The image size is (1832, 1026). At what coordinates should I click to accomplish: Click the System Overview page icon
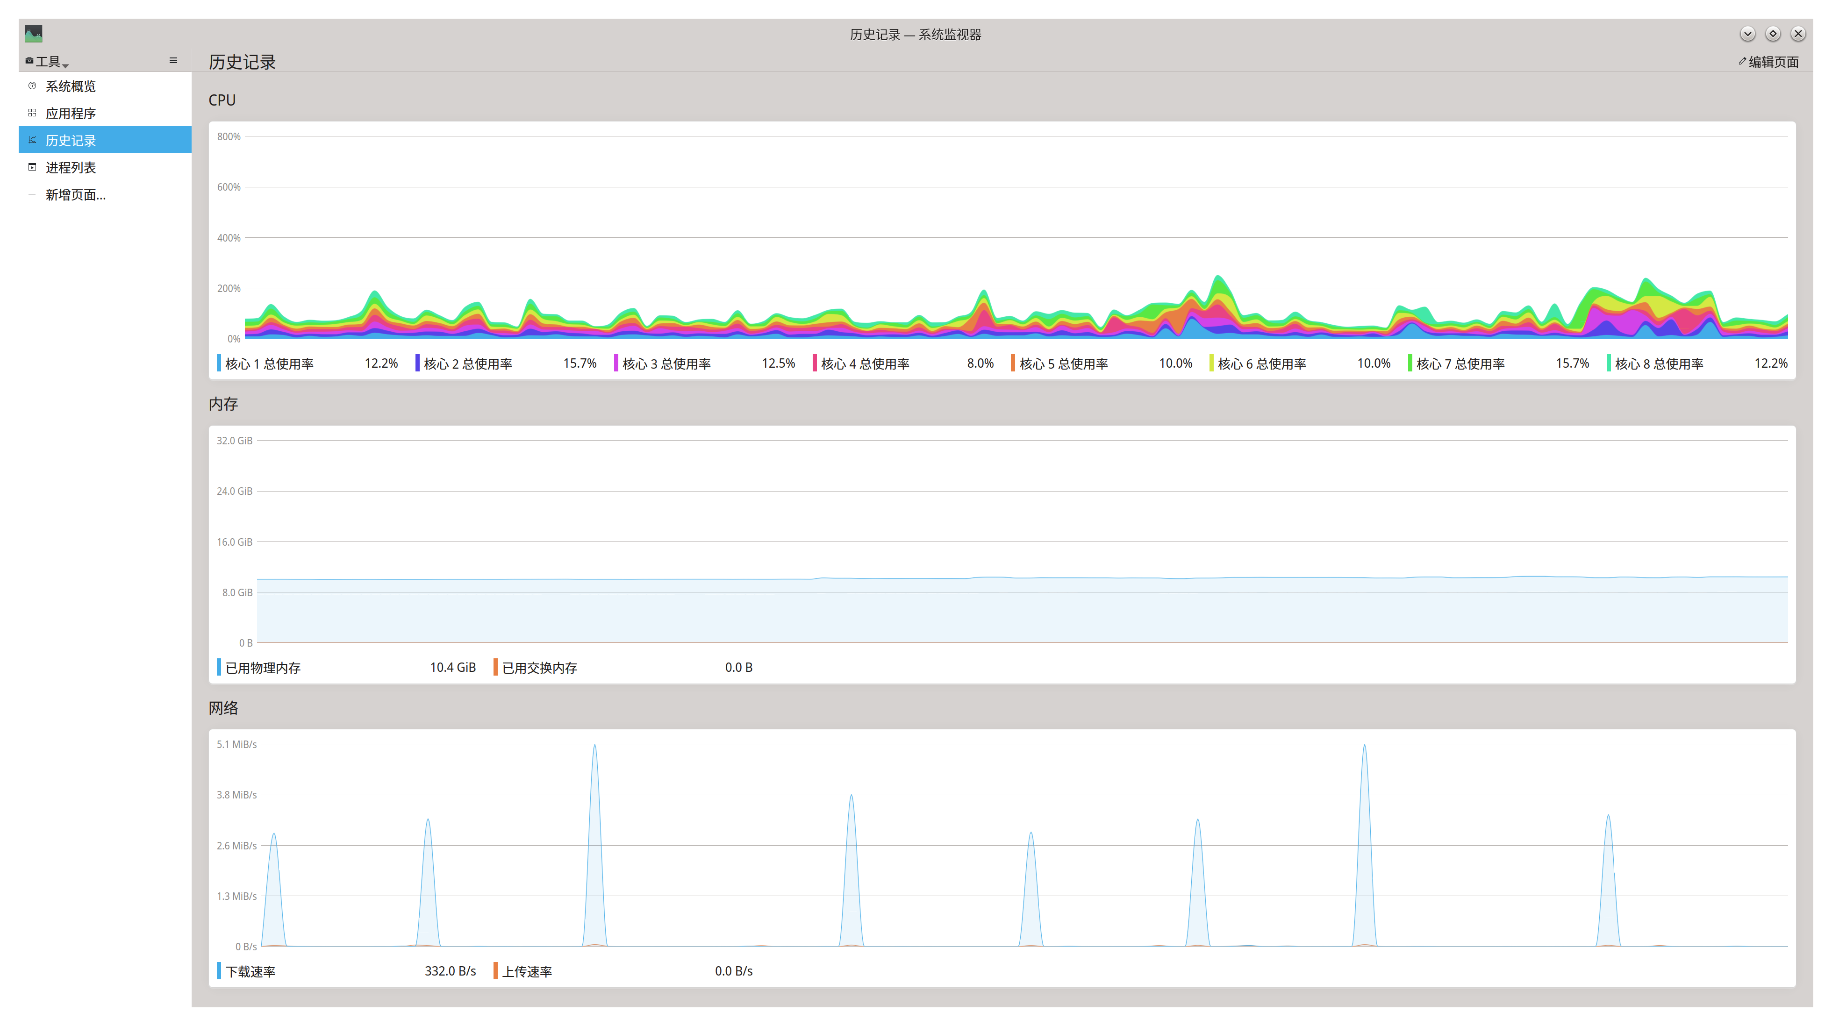click(x=32, y=86)
